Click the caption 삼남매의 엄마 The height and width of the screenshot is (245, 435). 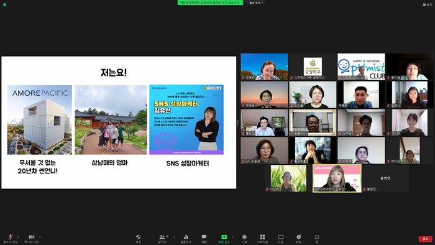tap(109, 162)
